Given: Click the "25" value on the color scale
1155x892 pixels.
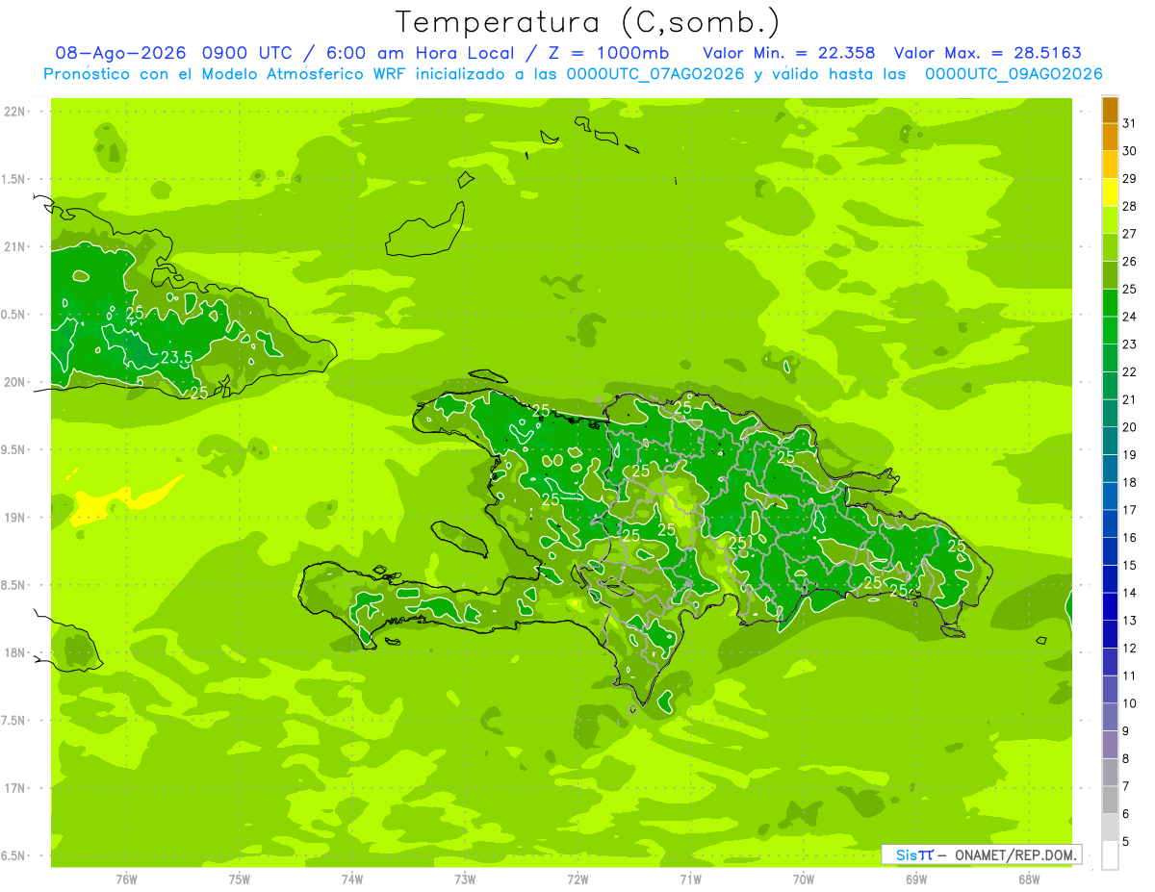Looking at the screenshot, I should [x=1130, y=289].
